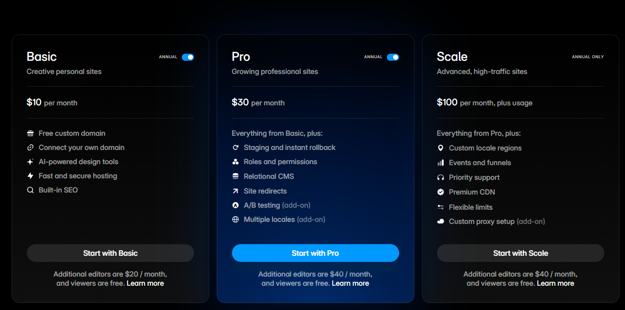Click the bar chart icon beside Events and funnels
This screenshot has height=310, width=625.
point(441,163)
